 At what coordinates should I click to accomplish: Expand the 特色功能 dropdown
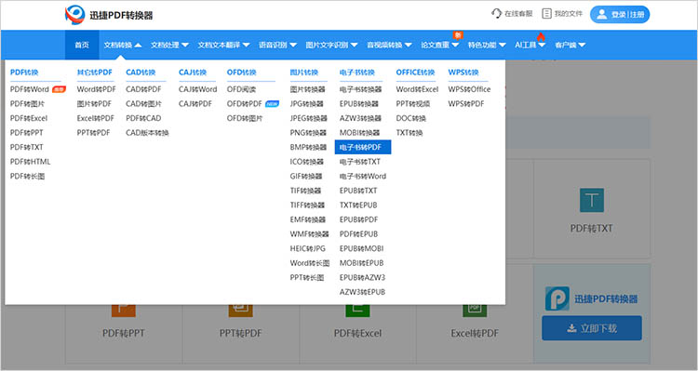tap(487, 45)
